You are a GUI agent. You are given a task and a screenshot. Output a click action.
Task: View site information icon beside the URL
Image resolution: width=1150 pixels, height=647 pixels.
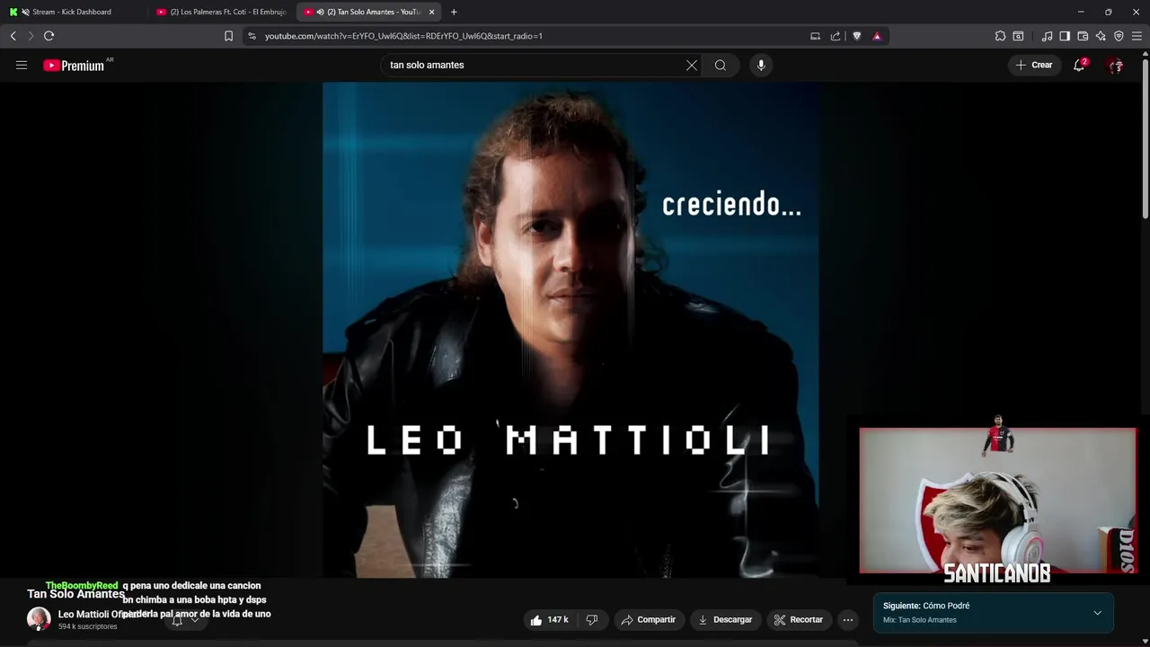(x=252, y=36)
